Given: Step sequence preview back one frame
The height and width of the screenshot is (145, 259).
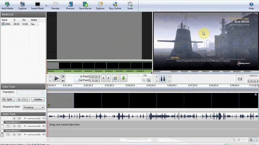Looking at the screenshot, I should pos(156,77).
